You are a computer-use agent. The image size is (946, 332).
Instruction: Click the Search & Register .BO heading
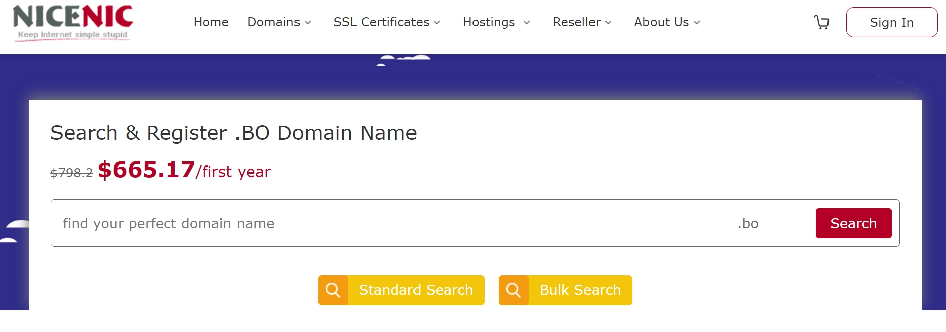click(233, 133)
